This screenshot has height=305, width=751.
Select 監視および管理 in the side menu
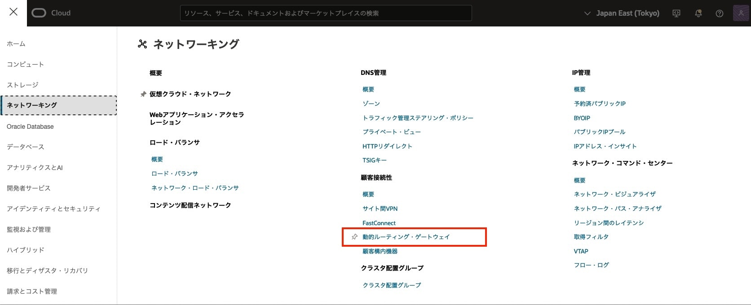(28, 230)
